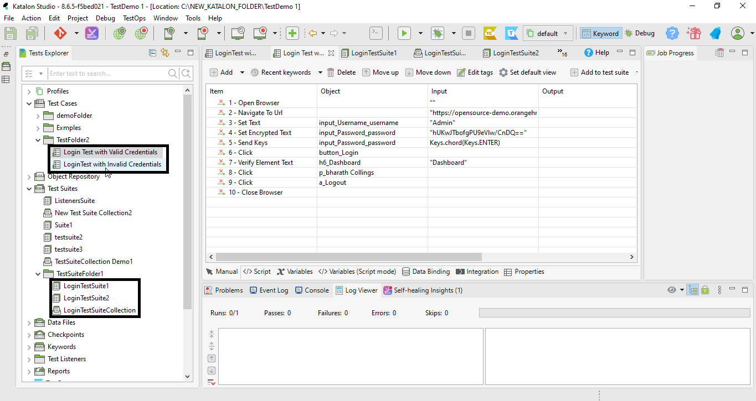
Task: Expand the Object Repository node
Action: pyautogui.click(x=29, y=177)
